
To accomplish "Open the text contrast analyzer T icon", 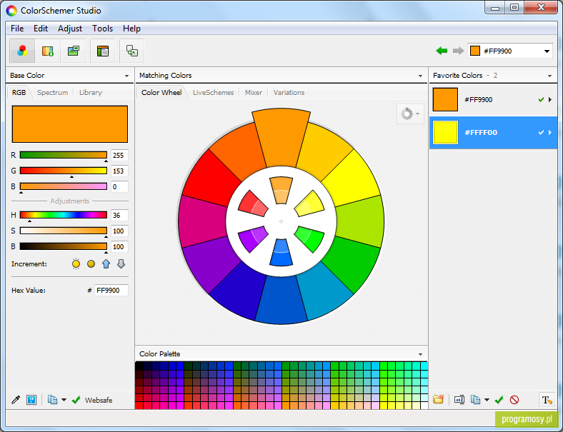I will pos(547,400).
